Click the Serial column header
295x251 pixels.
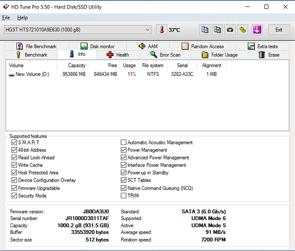click(x=182, y=65)
